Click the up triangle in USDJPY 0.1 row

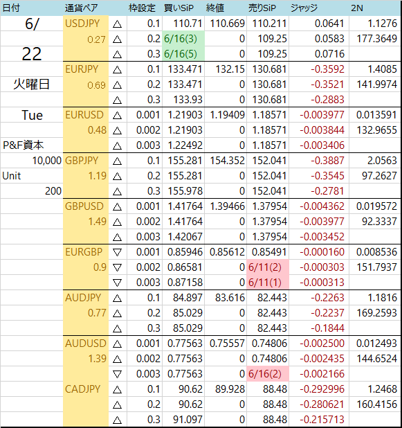coord(117,24)
